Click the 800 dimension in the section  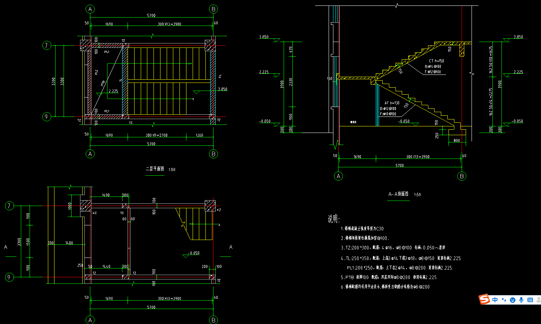(457, 140)
